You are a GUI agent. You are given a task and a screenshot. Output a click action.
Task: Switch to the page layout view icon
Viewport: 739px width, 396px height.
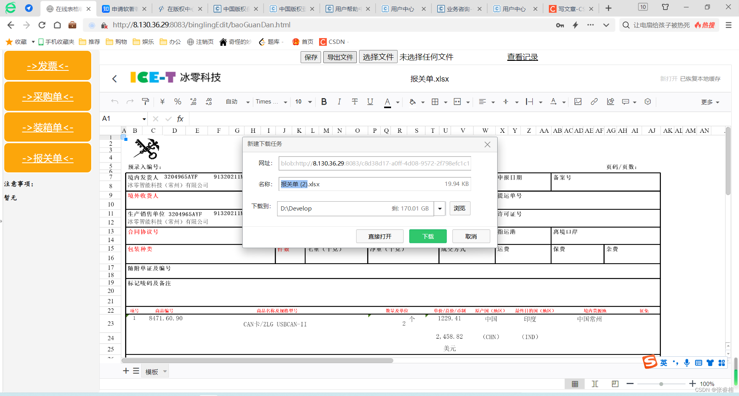click(x=615, y=384)
